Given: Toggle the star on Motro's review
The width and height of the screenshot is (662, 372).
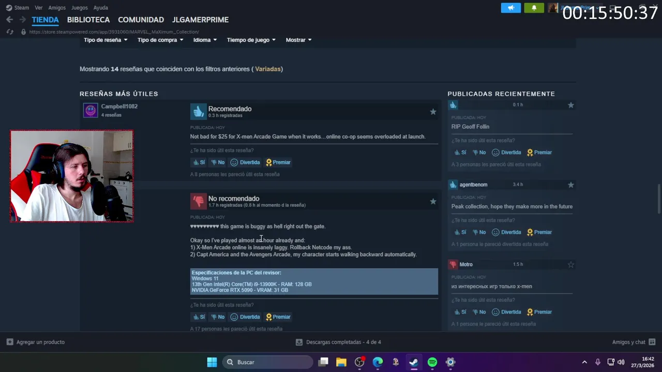Looking at the screenshot, I should pos(571,265).
